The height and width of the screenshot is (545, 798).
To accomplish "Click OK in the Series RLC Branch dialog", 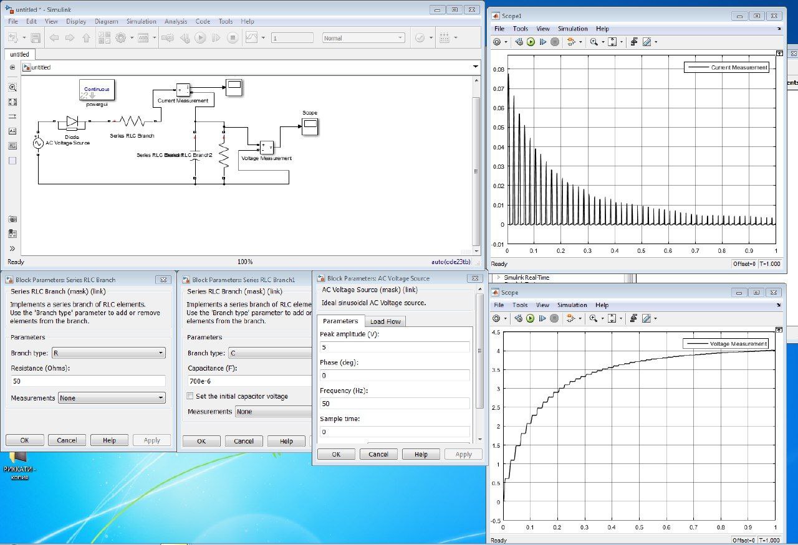I will [24, 440].
